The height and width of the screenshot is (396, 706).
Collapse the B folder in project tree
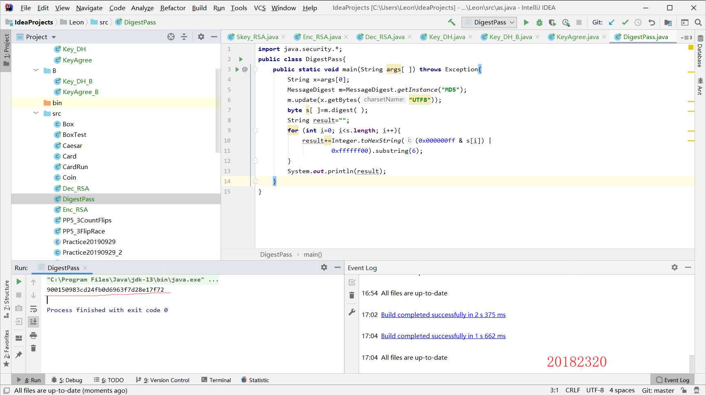pyautogui.click(x=36, y=70)
